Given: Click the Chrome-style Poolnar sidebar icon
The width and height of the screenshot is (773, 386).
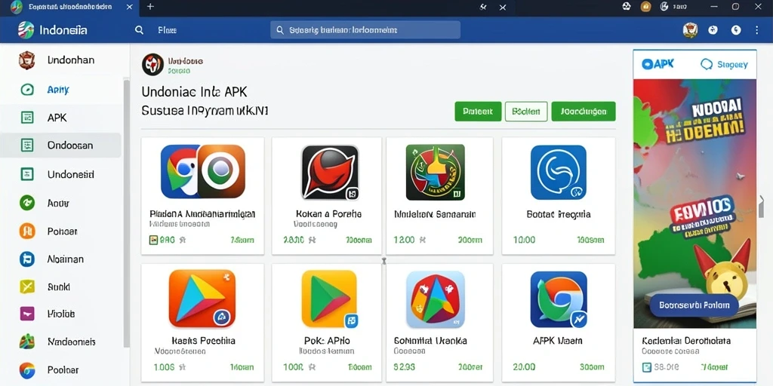Looking at the screenshot, I should (x=26, y=369).
